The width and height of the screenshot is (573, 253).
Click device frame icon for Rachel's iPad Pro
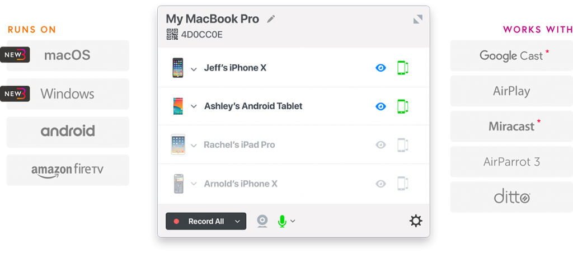pos(402,145)
